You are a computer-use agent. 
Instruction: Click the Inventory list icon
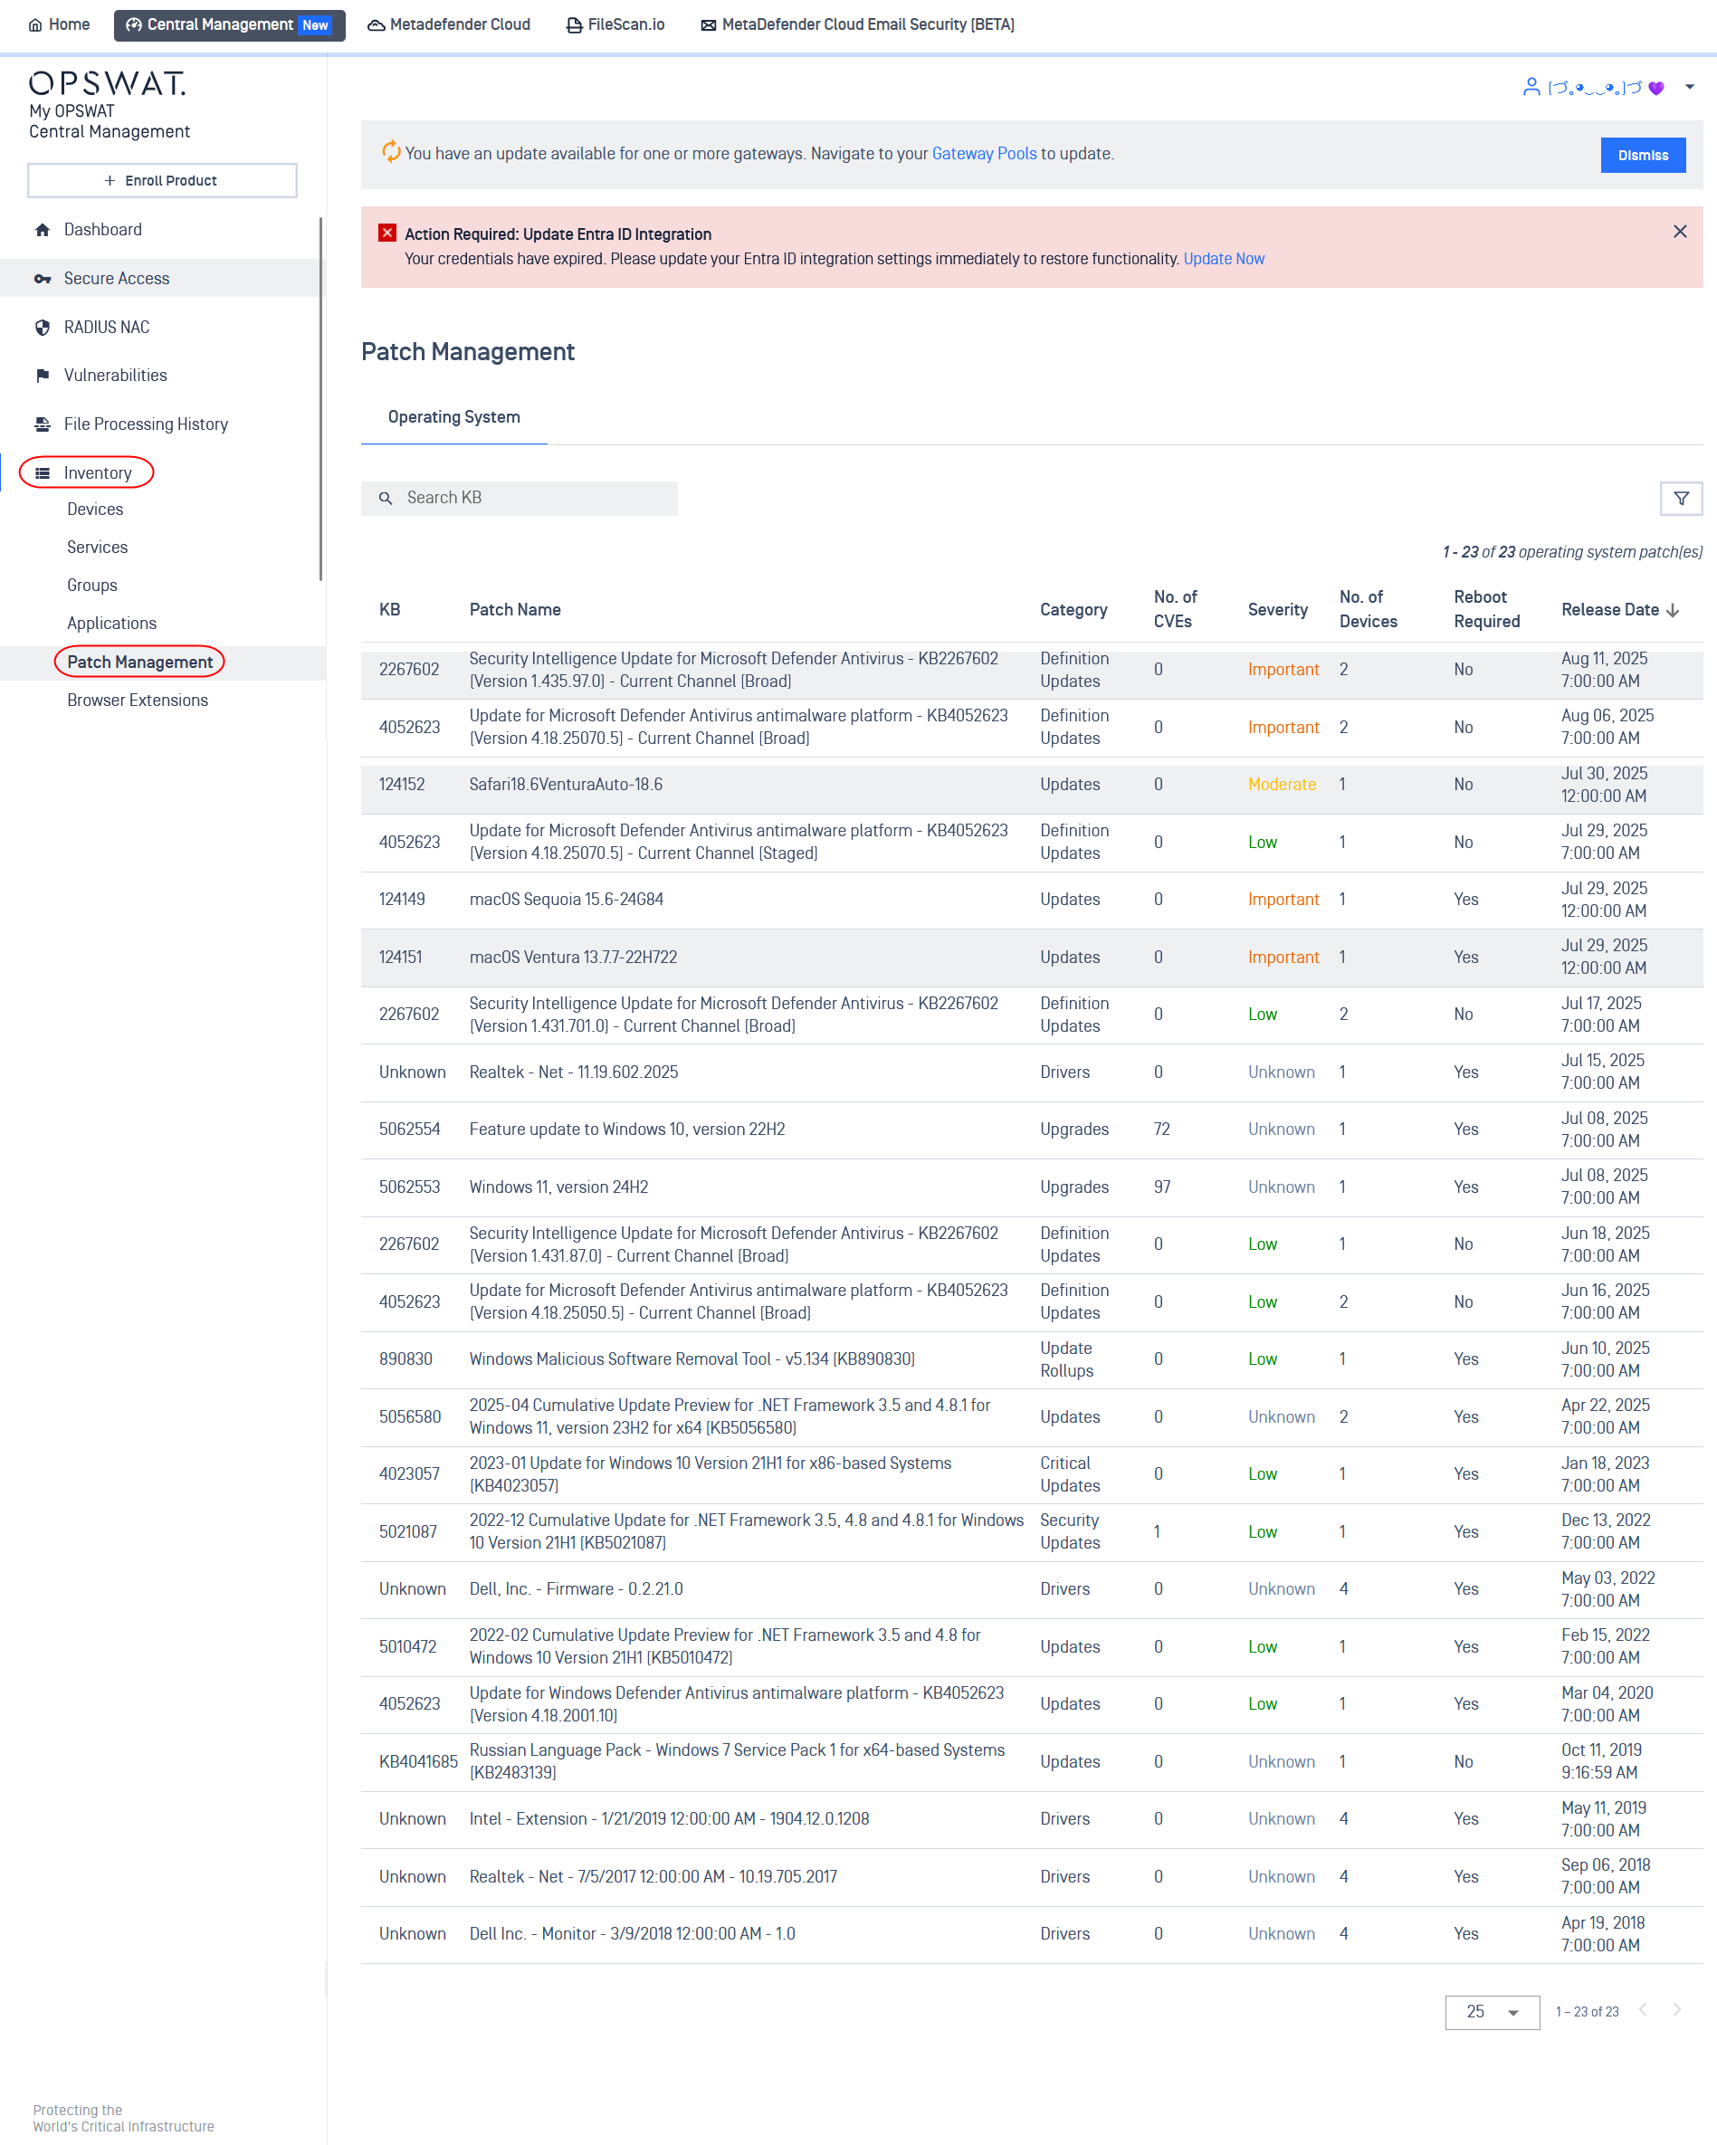click(42, 472)
